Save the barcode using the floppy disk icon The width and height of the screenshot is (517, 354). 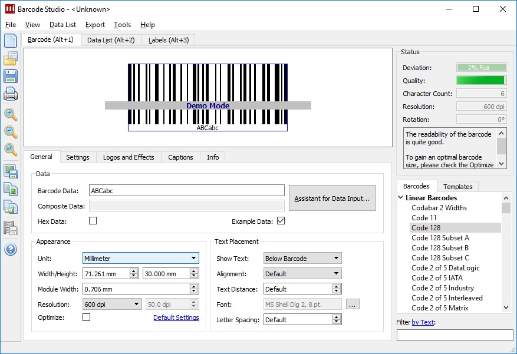11,76
